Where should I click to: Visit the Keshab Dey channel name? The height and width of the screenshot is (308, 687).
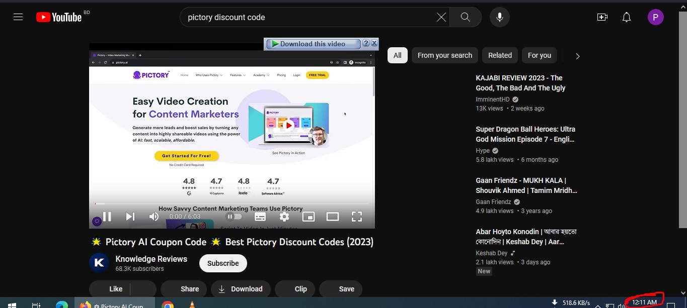(x=492, y=253)
